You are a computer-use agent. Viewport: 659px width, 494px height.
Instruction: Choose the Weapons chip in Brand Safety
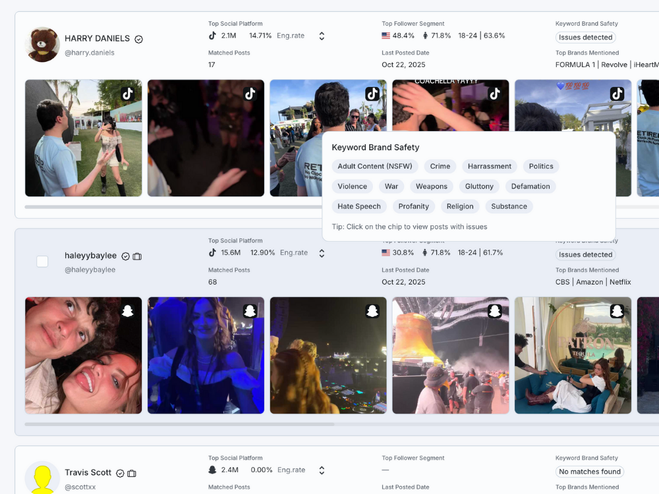coord(431,186)
